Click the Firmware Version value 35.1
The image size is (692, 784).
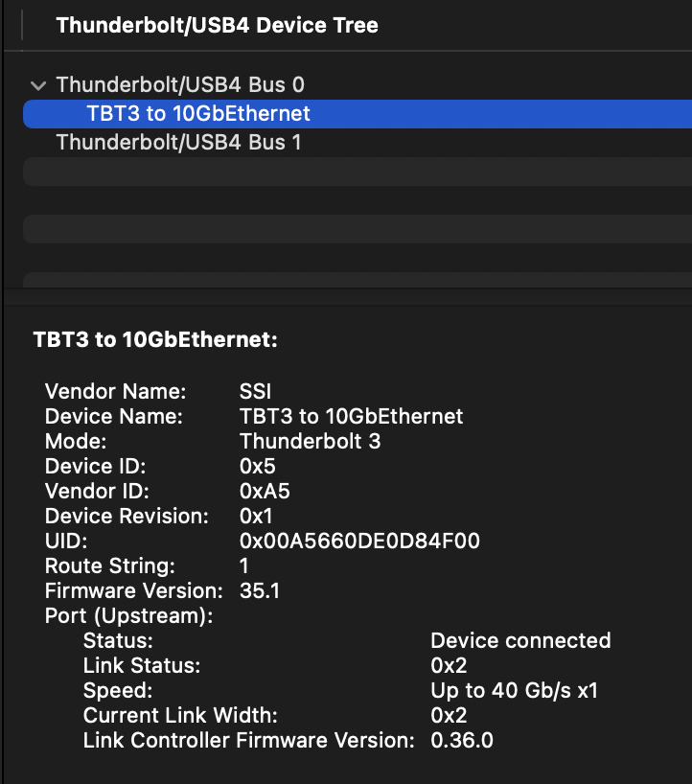260,591
